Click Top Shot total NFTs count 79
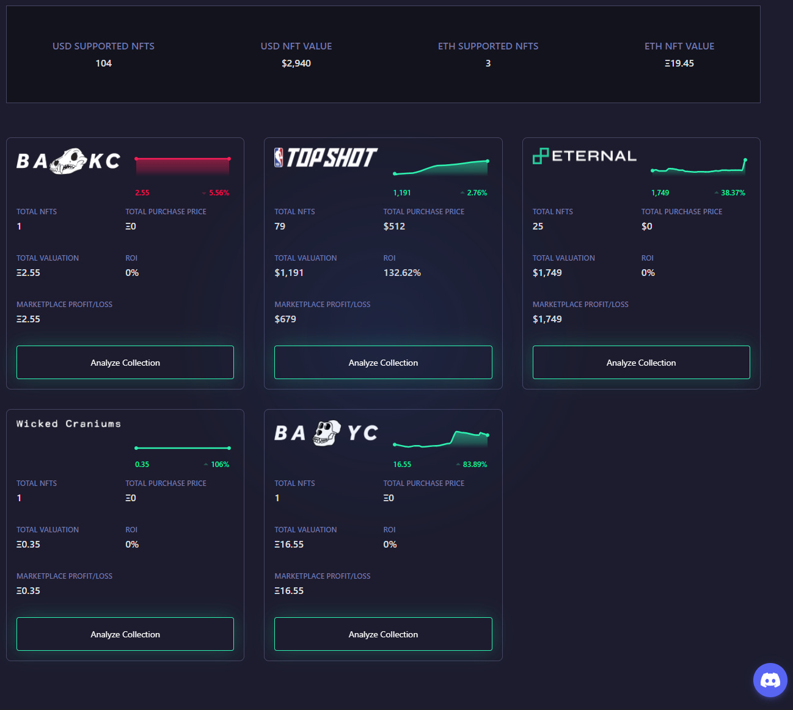793x710 pixels. [280, 226]
